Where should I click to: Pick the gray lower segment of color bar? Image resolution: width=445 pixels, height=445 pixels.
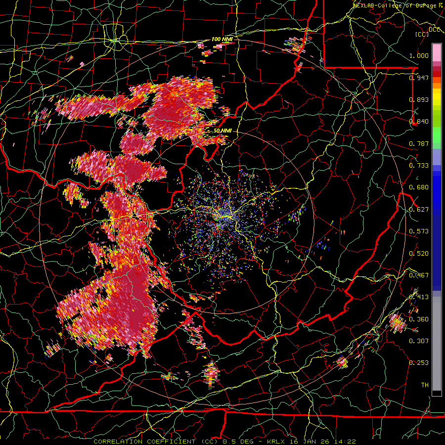coord(437,345)
